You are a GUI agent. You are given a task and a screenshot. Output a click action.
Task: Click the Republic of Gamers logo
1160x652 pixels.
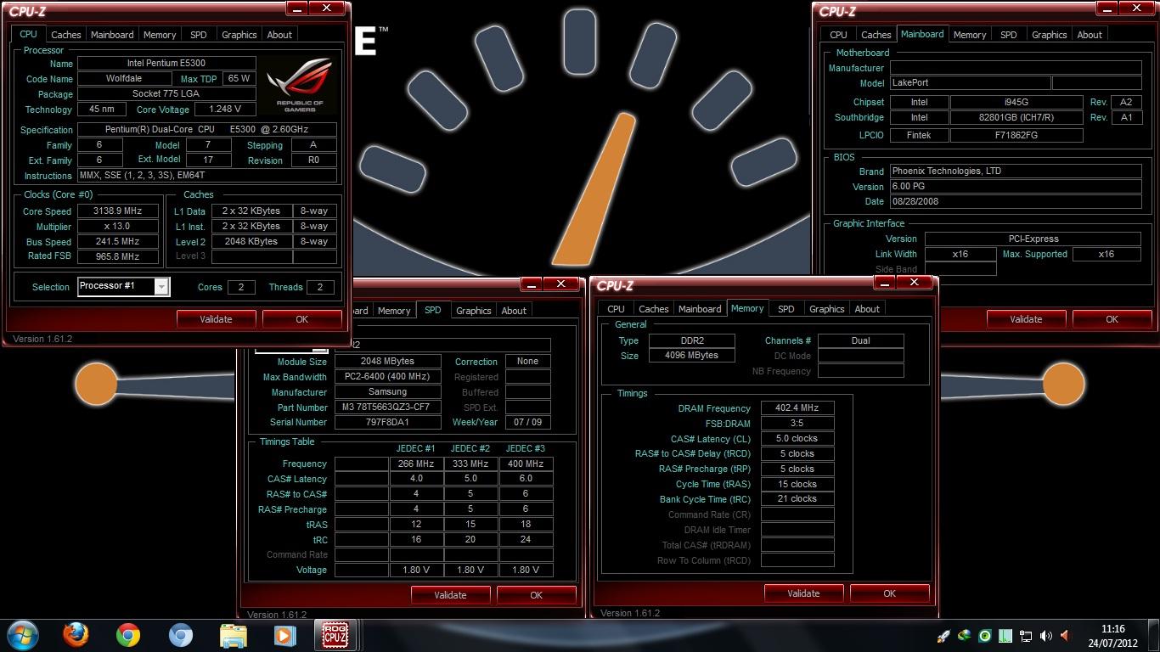300,85
